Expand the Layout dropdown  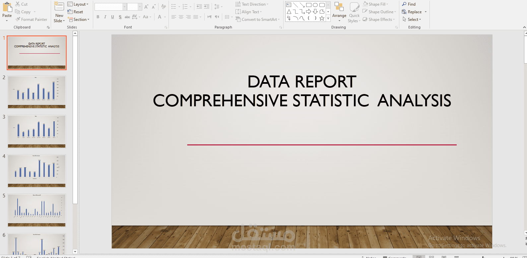(x=78, y=4)
